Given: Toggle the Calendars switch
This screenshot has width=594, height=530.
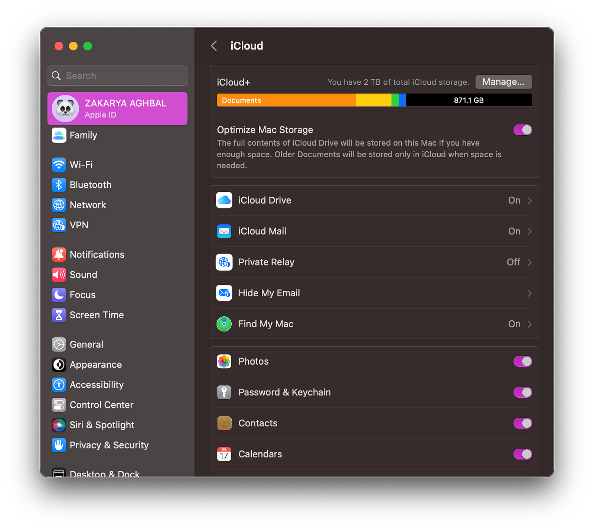Looking at the screenshot, I should click(x=523, y=454).
